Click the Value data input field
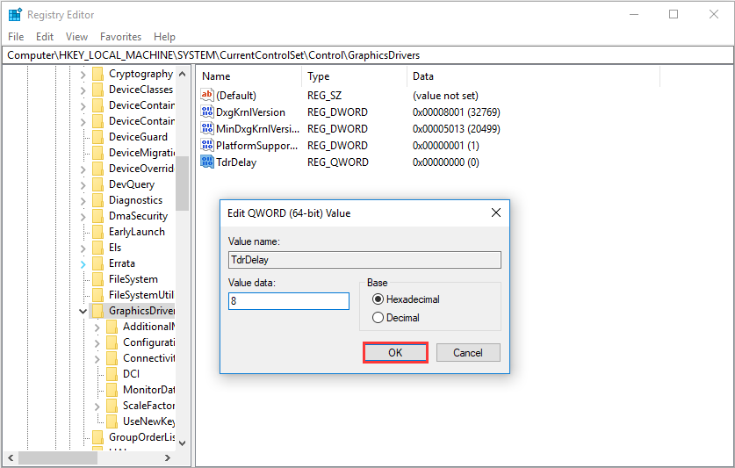735x468 pixels. 289,301
